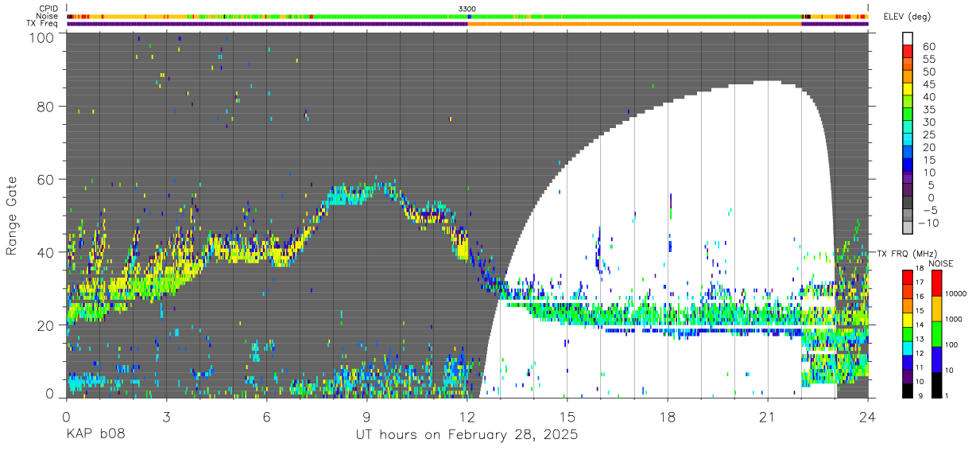Click the '6' tick on the UT hours axis

pyautogui.click(x=267, y=416)
